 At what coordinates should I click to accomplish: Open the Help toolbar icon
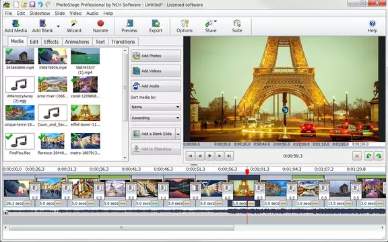(x=372, y=26)
